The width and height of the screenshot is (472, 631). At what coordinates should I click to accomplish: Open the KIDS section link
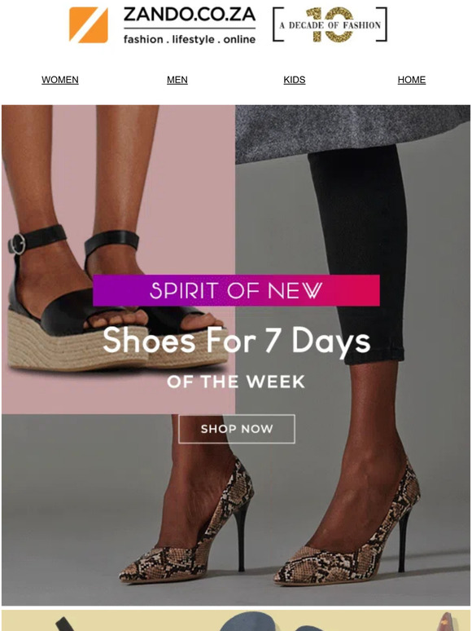click(295, 80)
